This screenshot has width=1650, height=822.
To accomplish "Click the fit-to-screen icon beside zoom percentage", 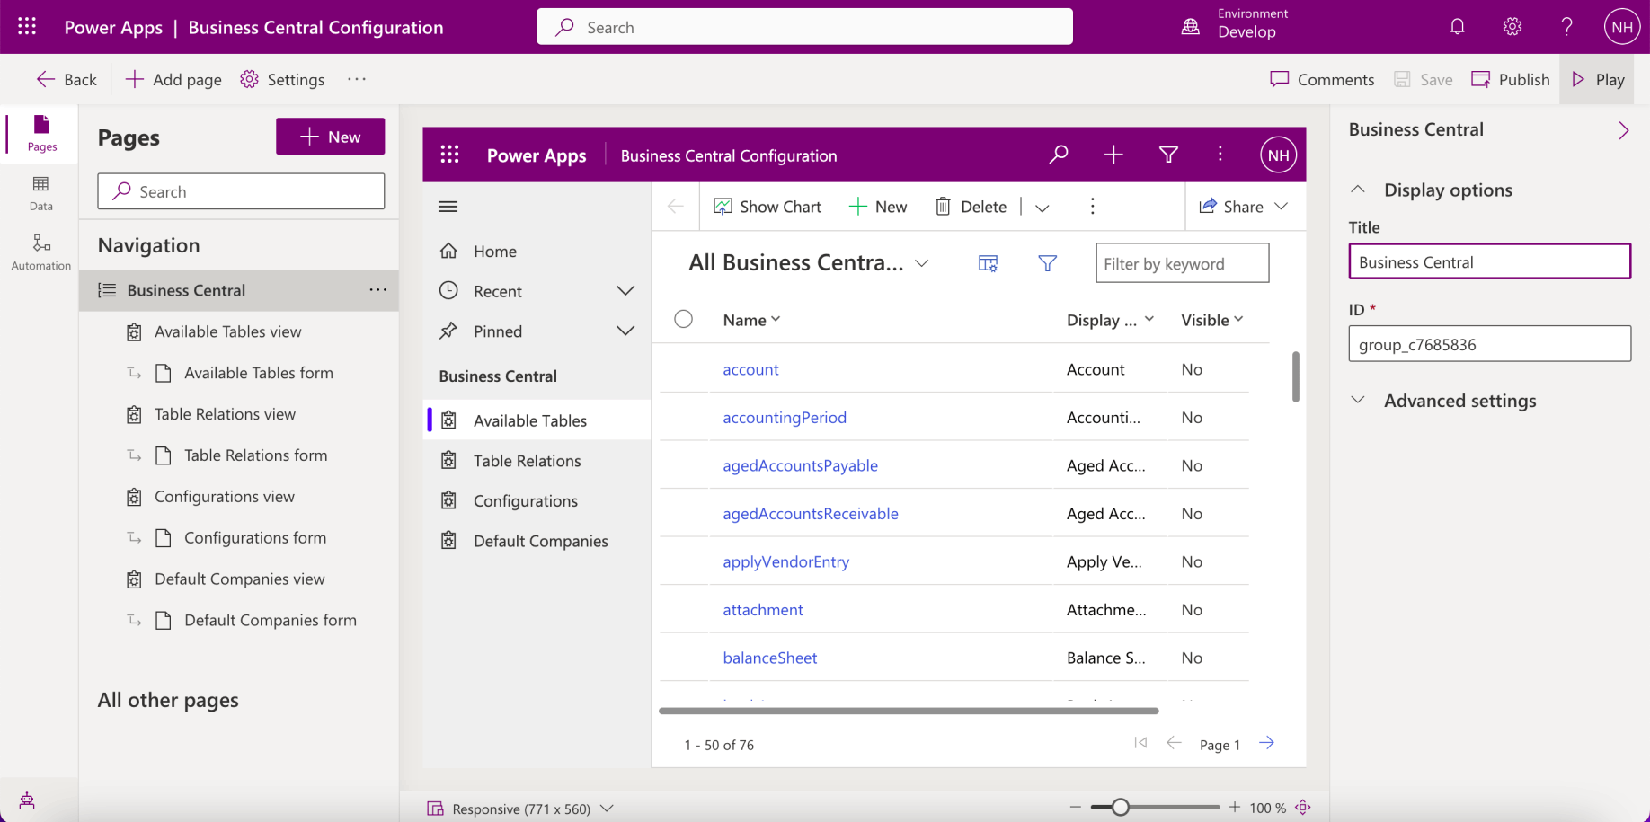I will [x=1303, y=808].
